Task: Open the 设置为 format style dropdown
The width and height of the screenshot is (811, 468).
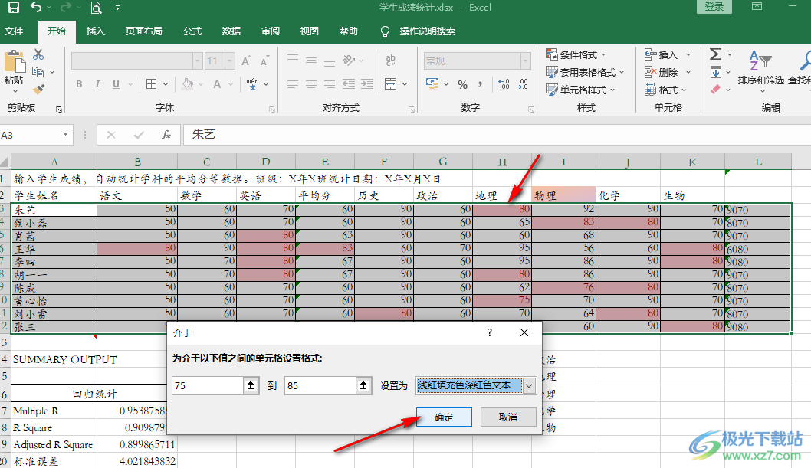Action: pyautogui.click(x=529, y=386)
